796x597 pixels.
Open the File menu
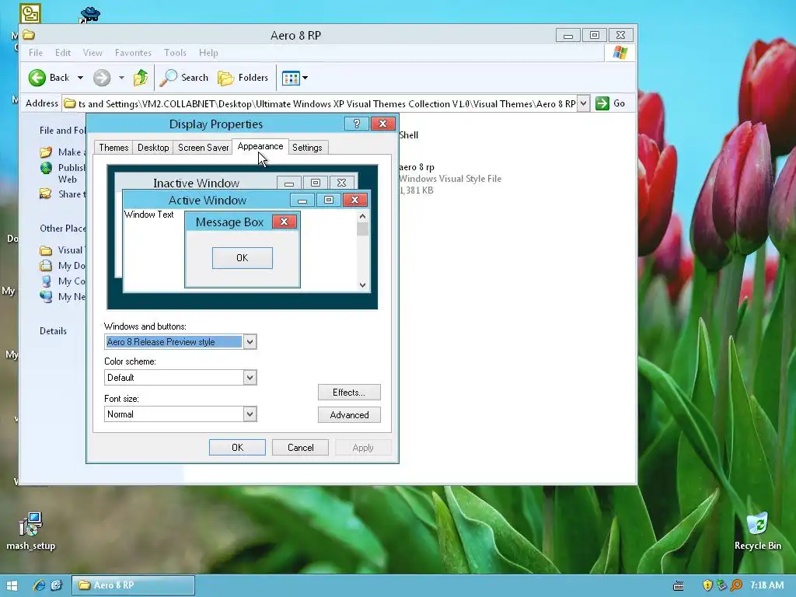36,53
